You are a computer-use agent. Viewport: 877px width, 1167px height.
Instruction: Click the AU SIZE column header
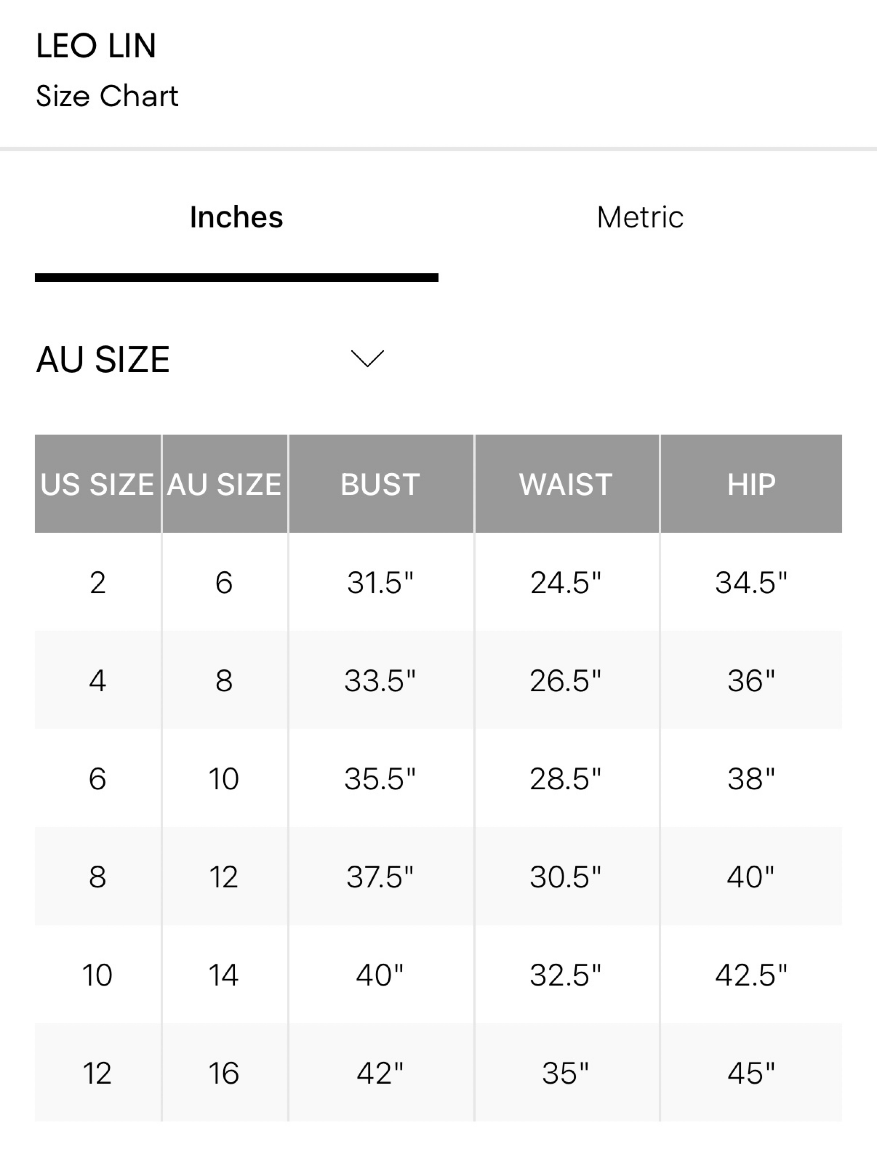click(224, 484)
